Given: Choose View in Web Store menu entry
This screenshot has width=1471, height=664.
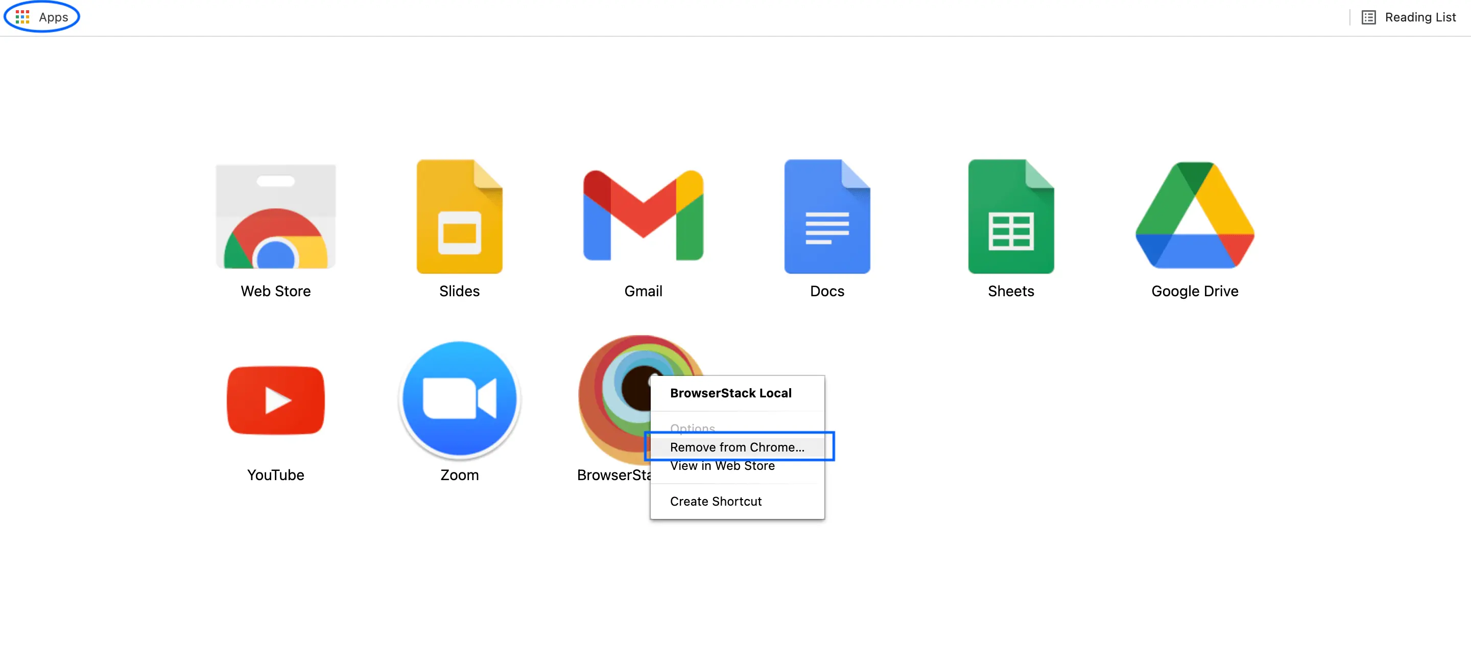Looking at the screenshot, I should pos(722,466).
